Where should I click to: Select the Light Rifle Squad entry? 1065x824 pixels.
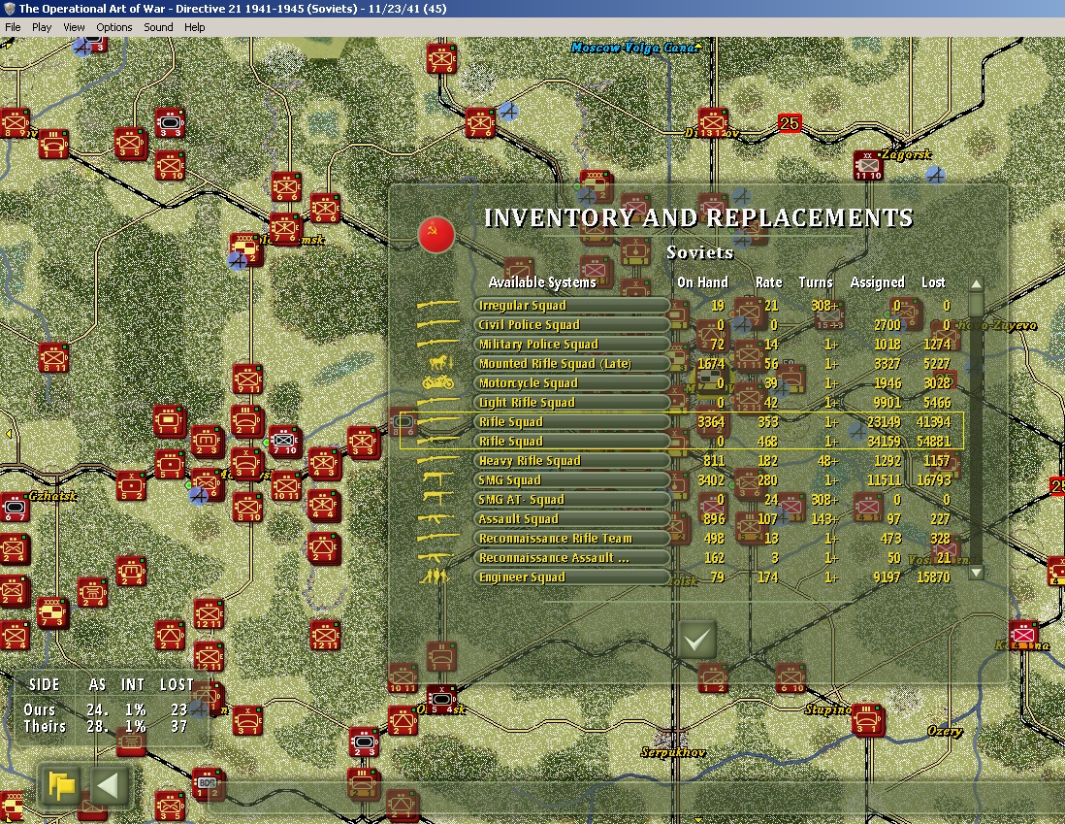click(x=572, y=403)
